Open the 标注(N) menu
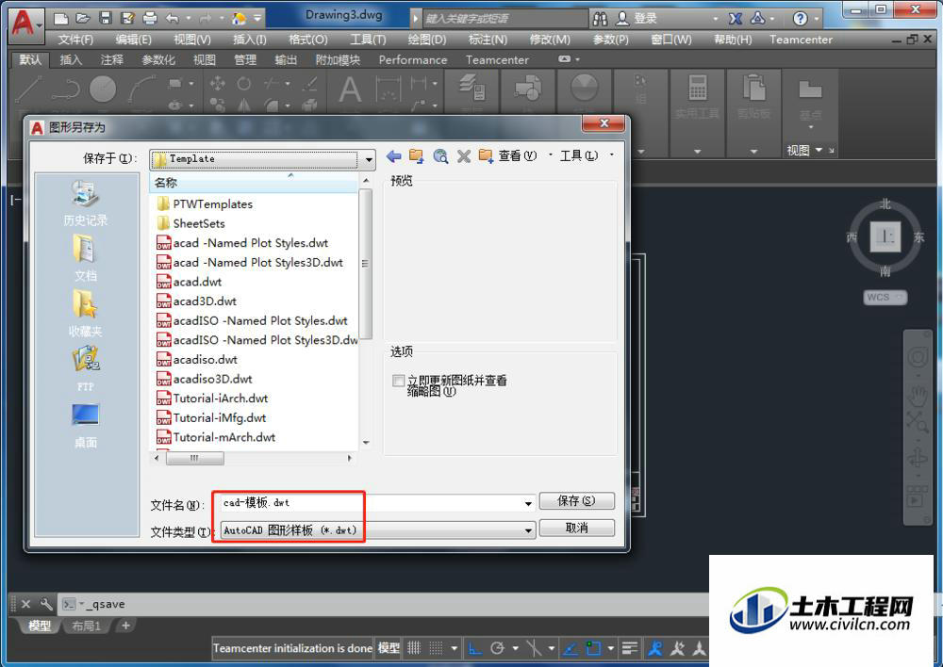This screenshot has width=943, height=667. point(488,40)
